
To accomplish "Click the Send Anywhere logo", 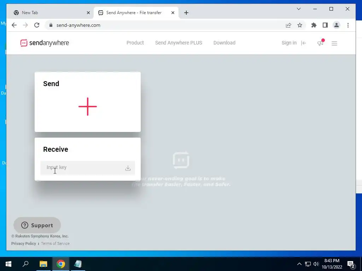I will point(45,43).
